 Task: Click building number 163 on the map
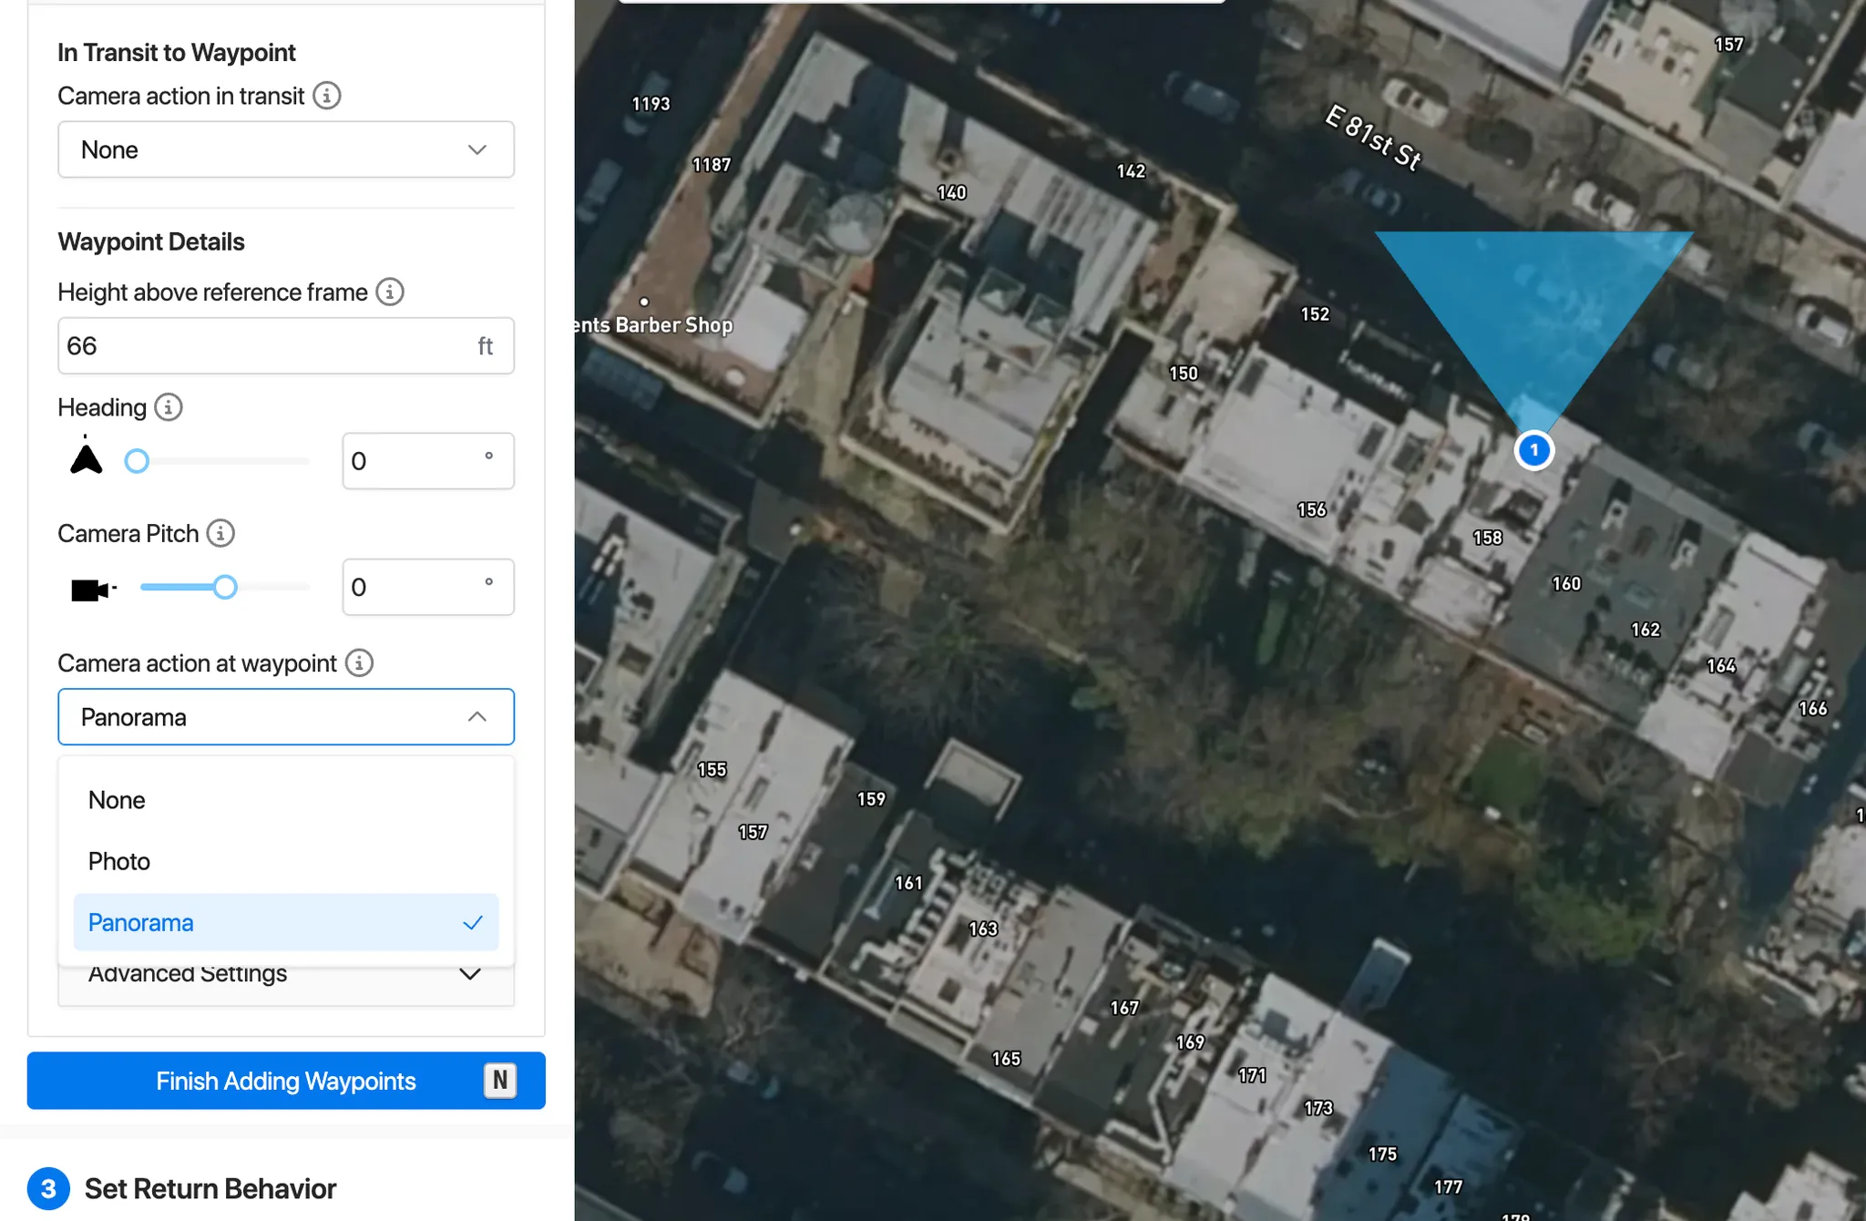click(x=983, y=929)
